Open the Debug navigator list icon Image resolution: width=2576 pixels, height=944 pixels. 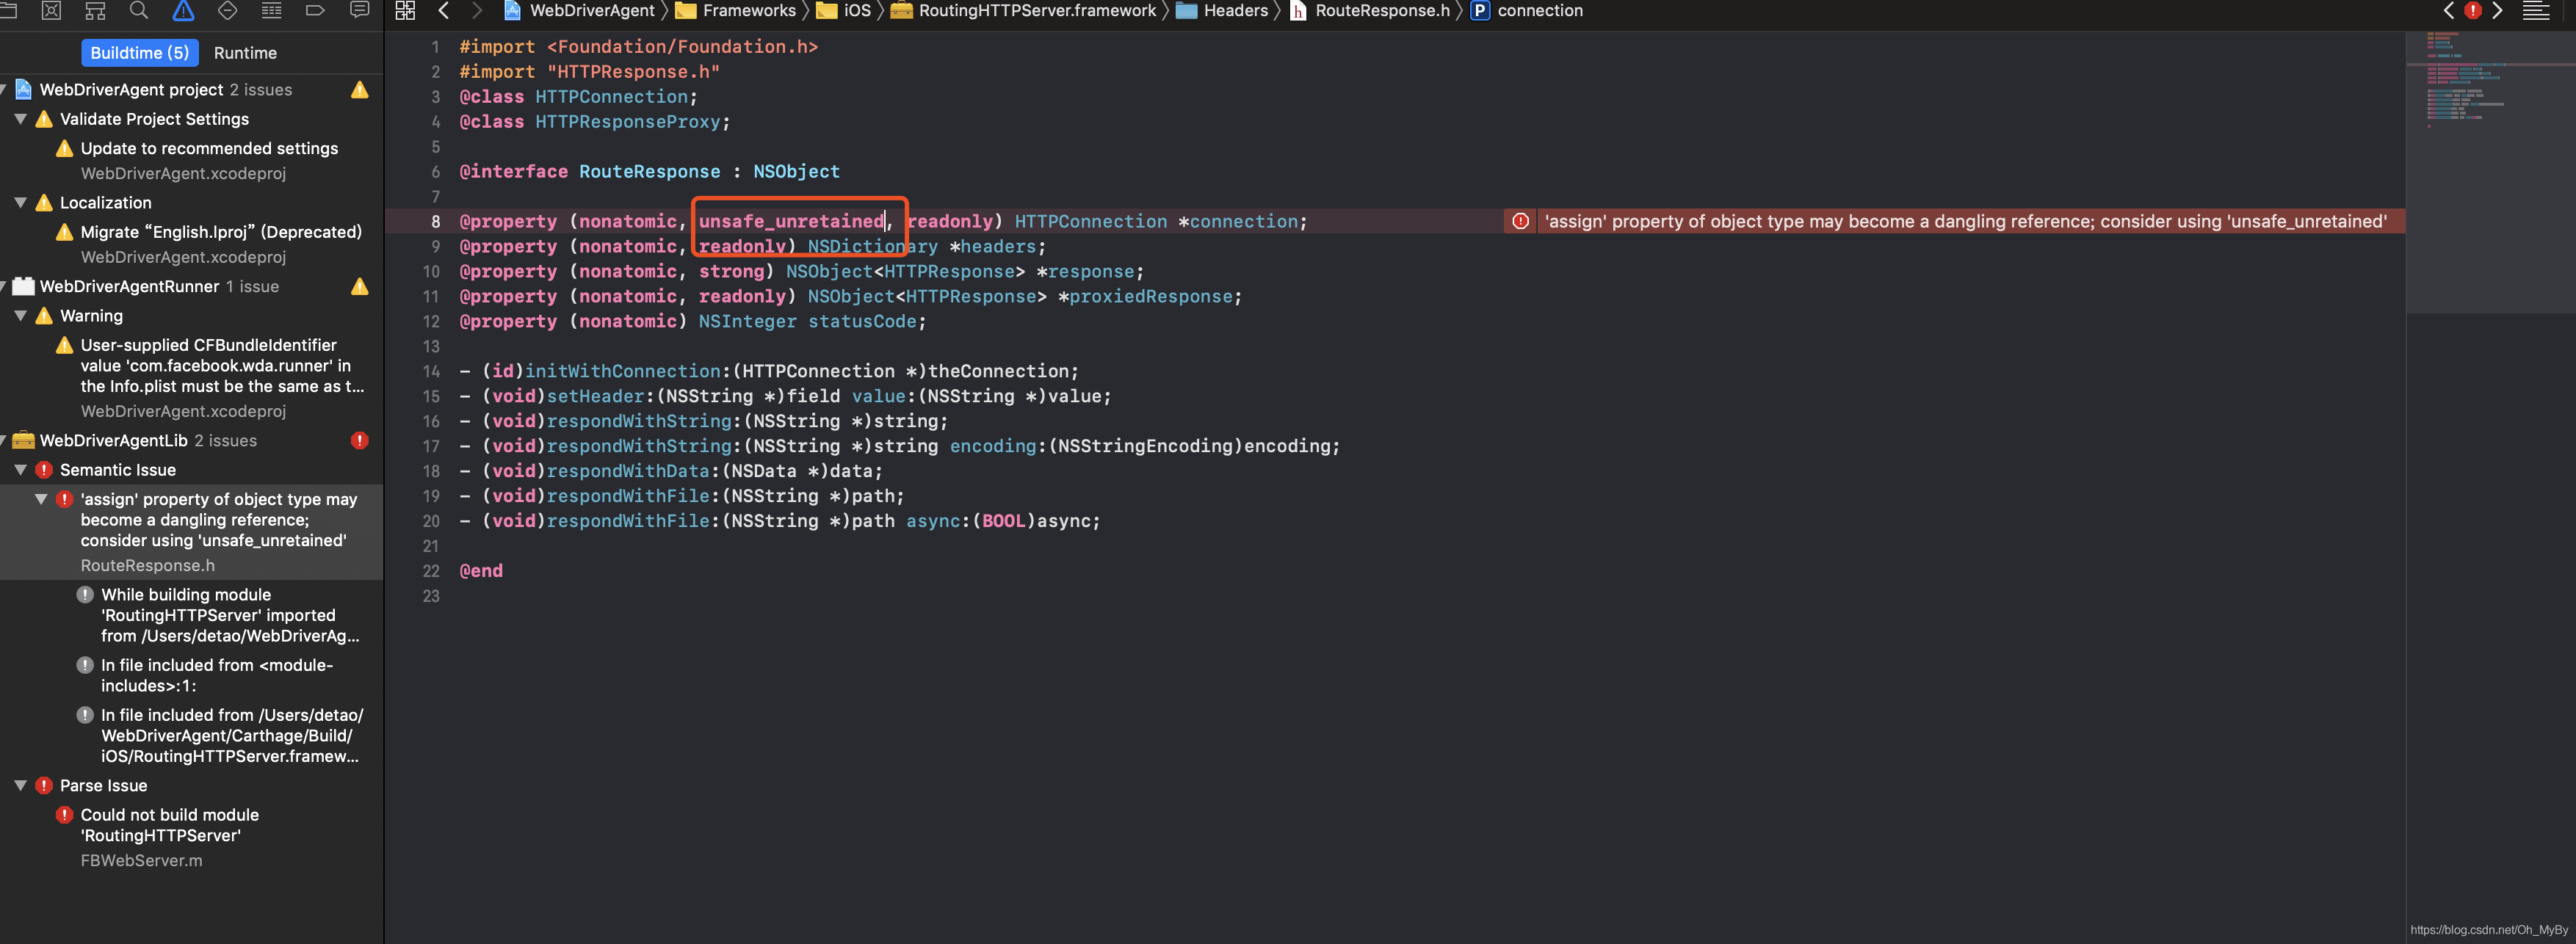click(x=271, y=11)
